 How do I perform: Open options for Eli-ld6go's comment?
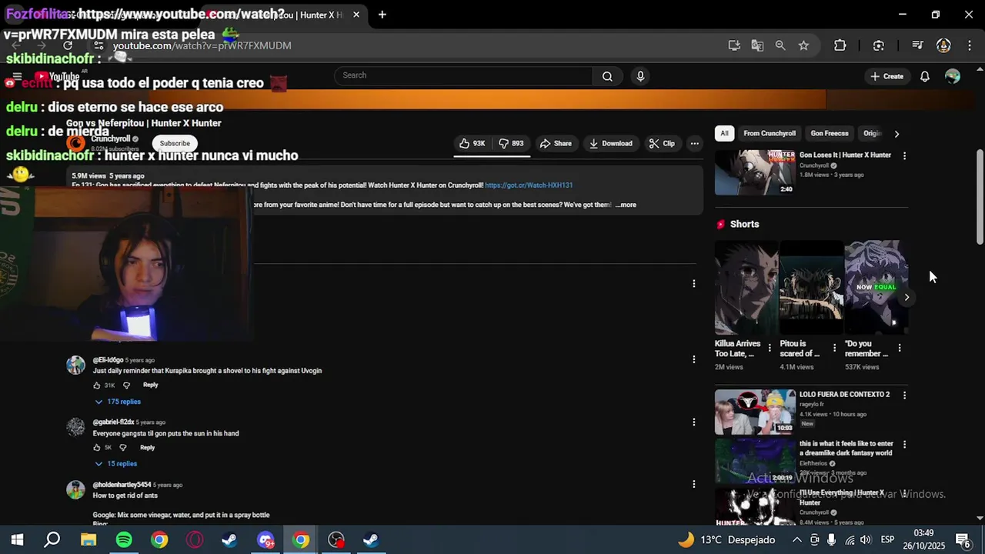point(693,359)
